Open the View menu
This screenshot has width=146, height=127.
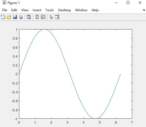25,10
